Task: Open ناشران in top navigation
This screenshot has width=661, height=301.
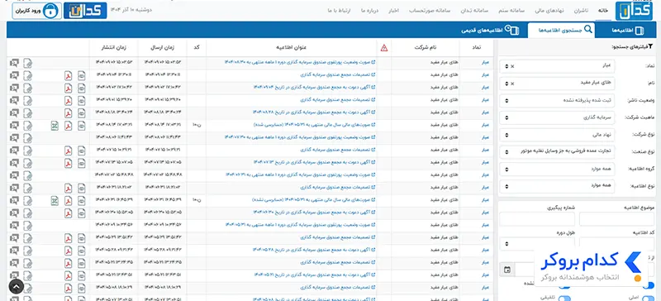Action: [x=581, y=10]
